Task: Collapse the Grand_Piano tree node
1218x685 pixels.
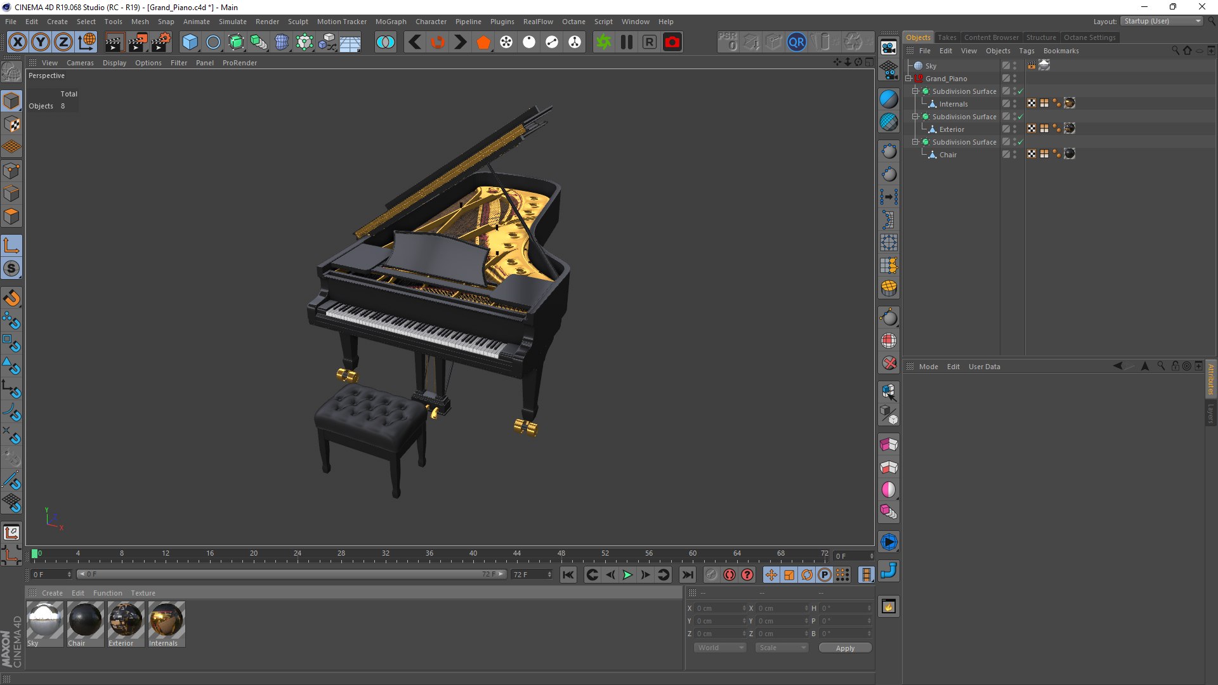Action: pos(908,79)
